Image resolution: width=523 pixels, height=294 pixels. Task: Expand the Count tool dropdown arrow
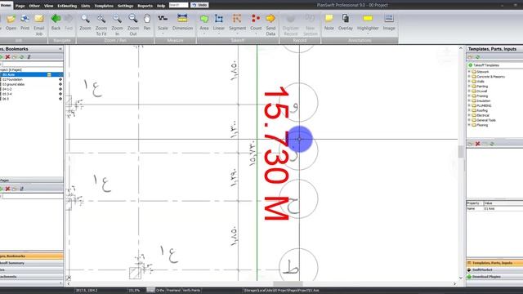pos(256,33)
